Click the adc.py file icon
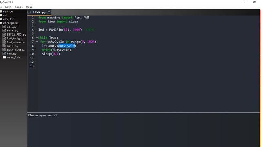The width and height of the screenshot is (261, 147). click(x=4, y=27)
